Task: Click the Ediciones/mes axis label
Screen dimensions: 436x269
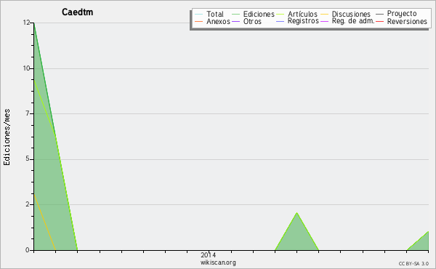Action: pos(7,137)
